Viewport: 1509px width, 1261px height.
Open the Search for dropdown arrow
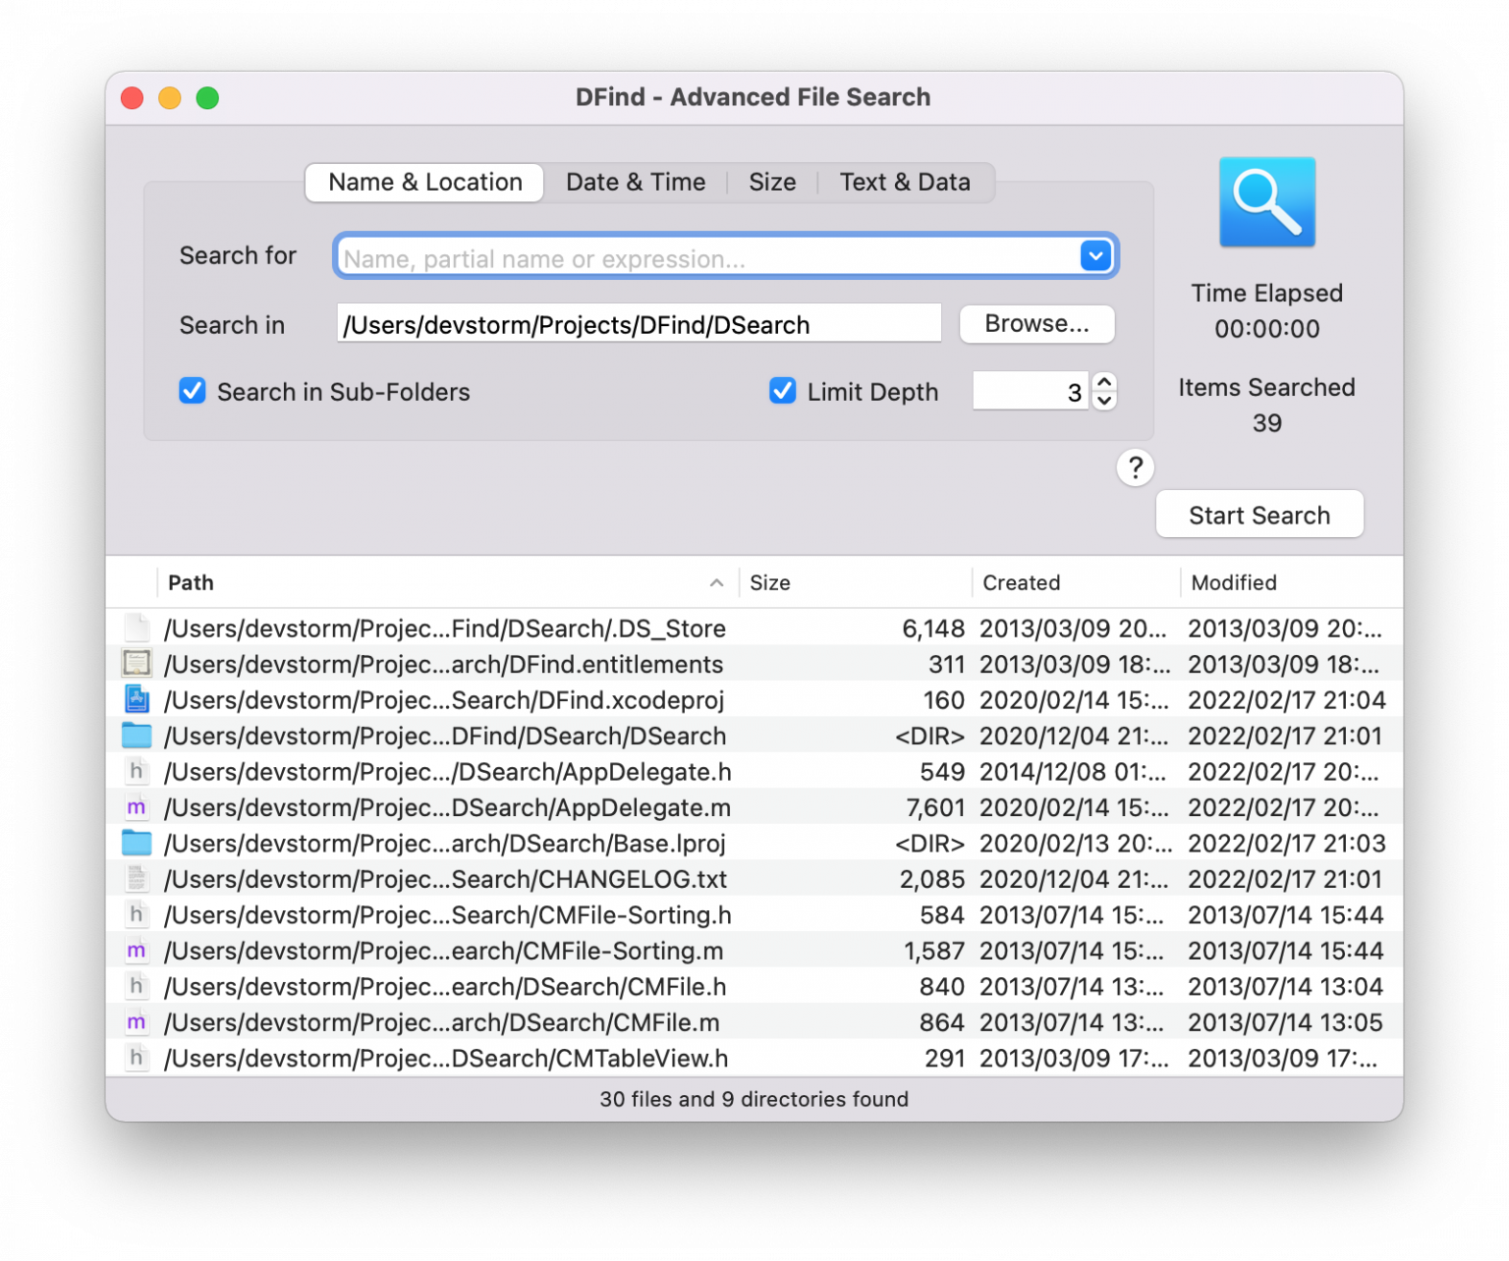pos(1094,255)
